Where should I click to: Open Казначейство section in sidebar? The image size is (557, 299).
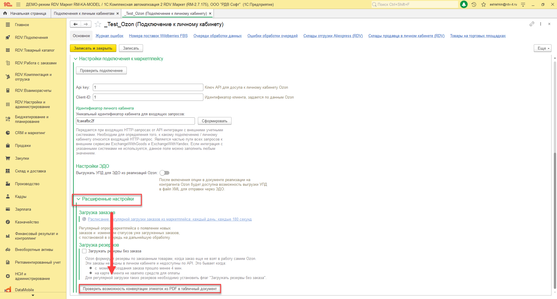point(27,222)
